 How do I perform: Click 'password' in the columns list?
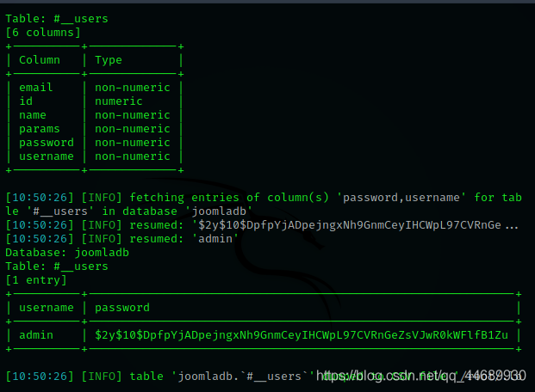[x=47, y=143]
